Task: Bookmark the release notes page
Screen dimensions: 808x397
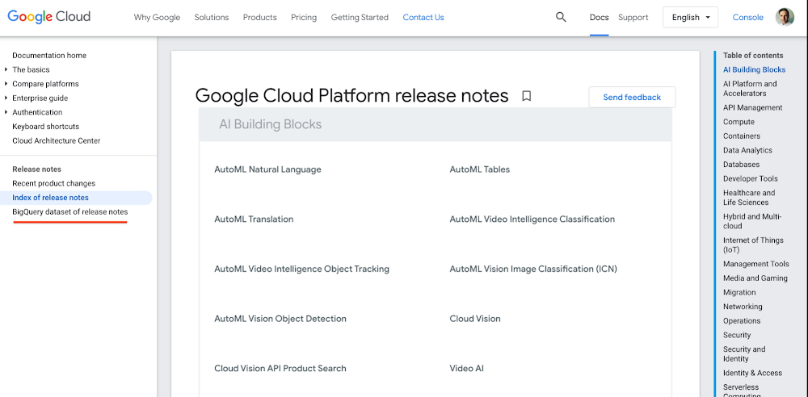Action: click(526, 96)
